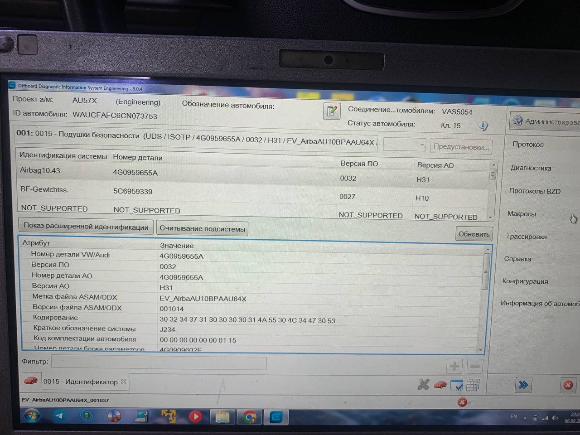Click the 001: 0015 airbag control unit field
580x435 pixels.
point(197,138)
